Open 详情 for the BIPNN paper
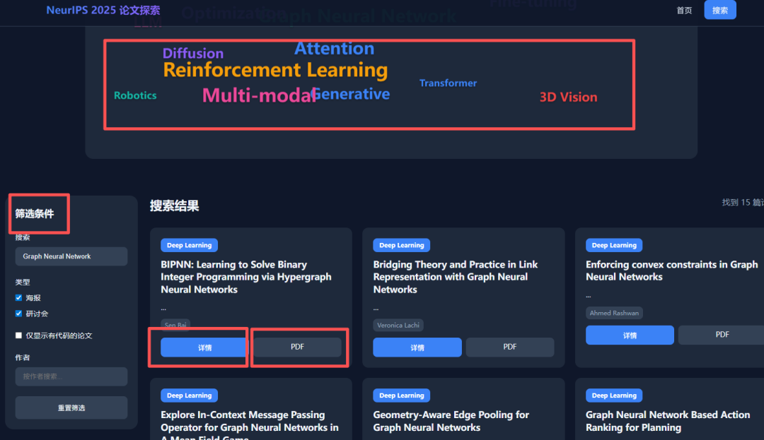This screenshot has width=764, height=440. [x=204, y=347]
